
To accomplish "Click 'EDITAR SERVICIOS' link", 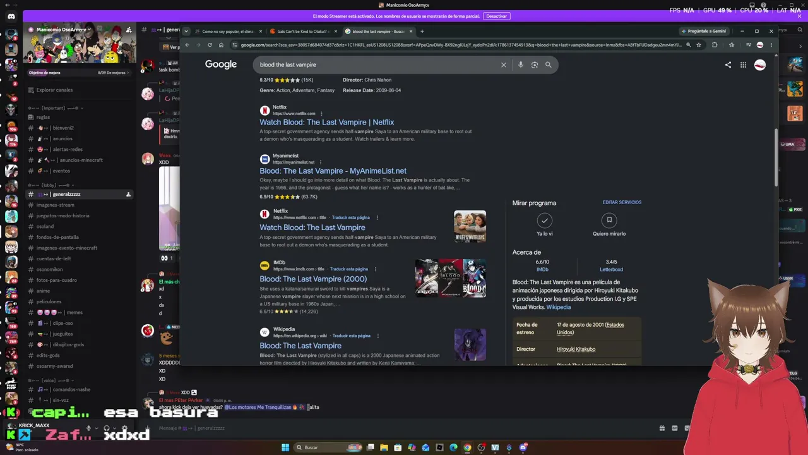I will pyautogui.click(x=622, y=202).
